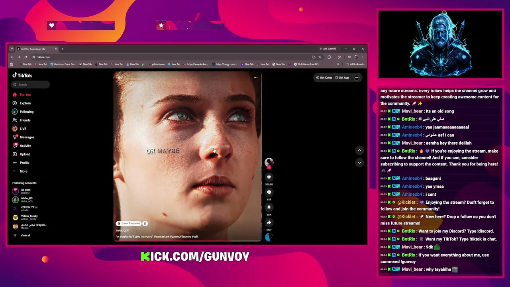Expand the hidden bookmarks chevron
This screenshot has height=287, width=510.
tap(338, 64)
